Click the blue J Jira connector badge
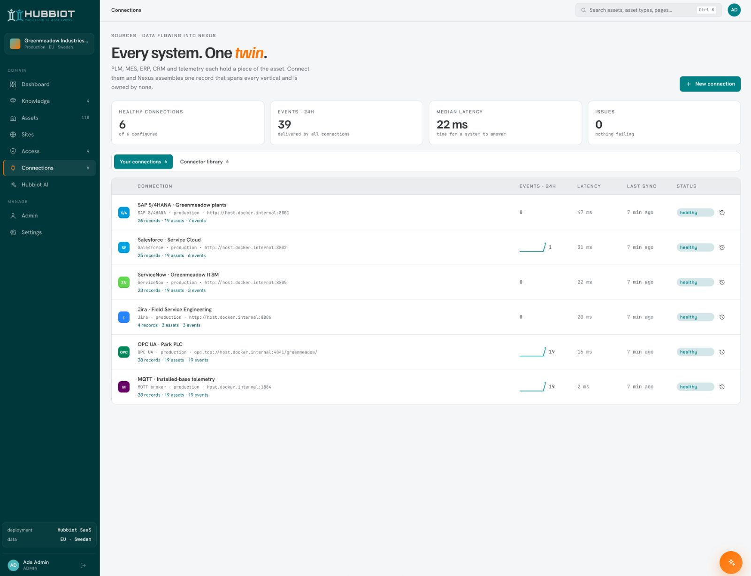 coord(124,317)
